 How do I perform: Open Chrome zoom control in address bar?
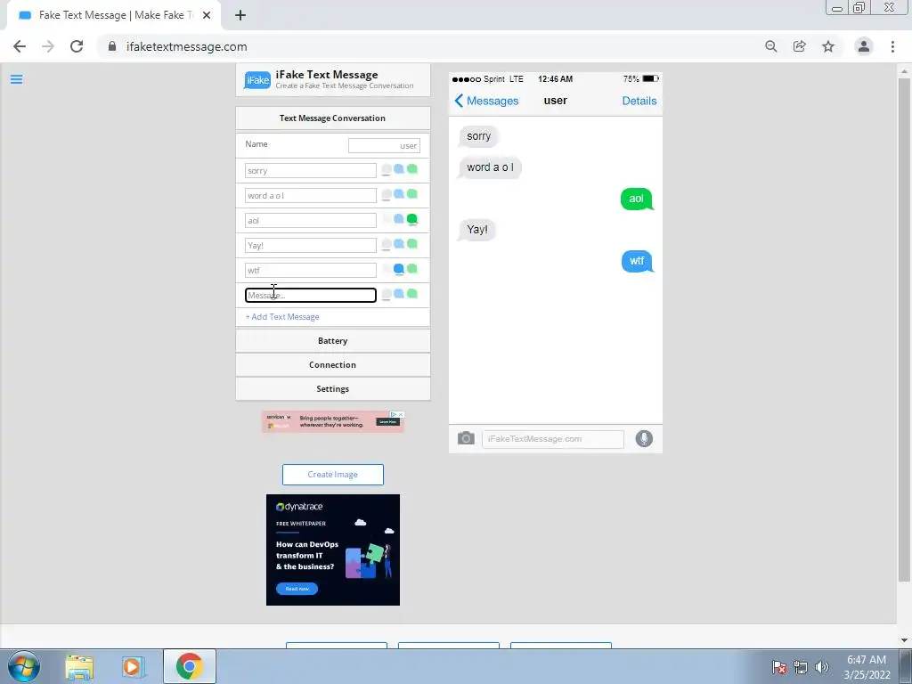(x=771, y=46)
